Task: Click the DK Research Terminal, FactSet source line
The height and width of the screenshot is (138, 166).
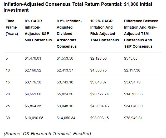Action: 48,133
